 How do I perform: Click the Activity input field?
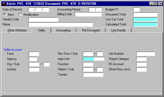(34, 70)
